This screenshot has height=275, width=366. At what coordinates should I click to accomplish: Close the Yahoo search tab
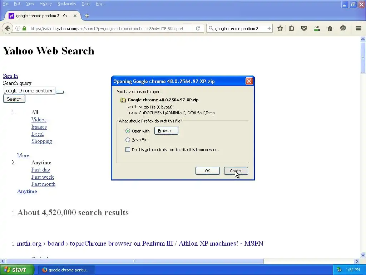75,16
